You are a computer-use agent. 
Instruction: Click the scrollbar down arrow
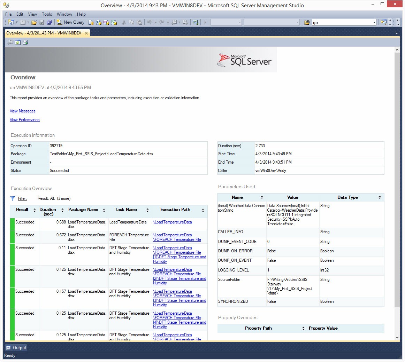[x=397, y=338]
